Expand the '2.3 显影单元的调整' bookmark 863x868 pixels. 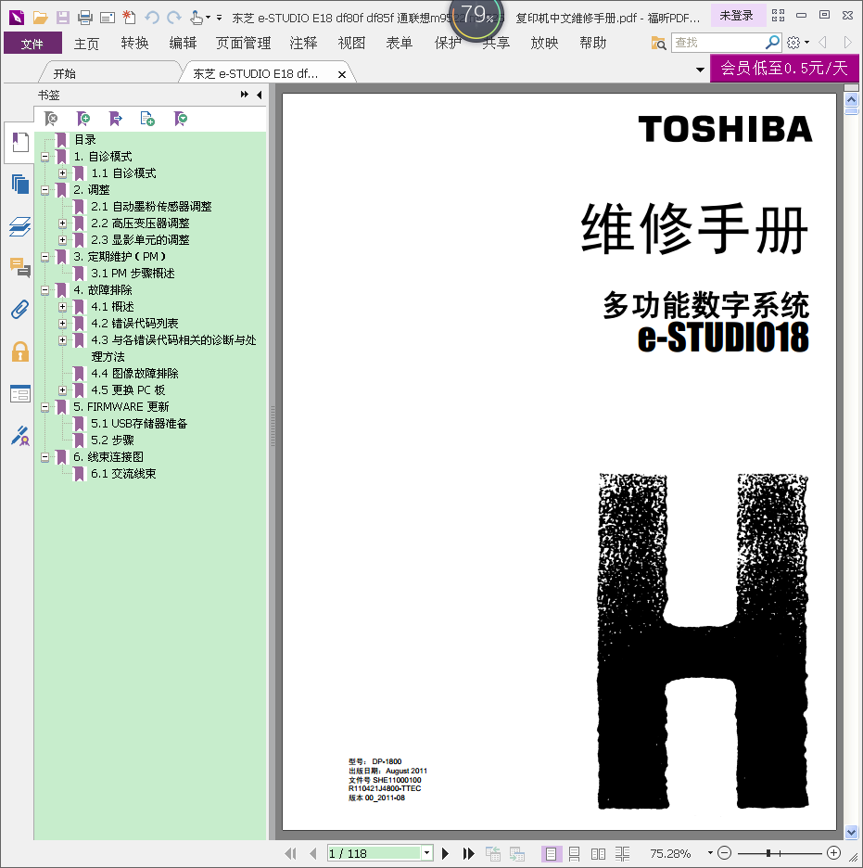62,239
